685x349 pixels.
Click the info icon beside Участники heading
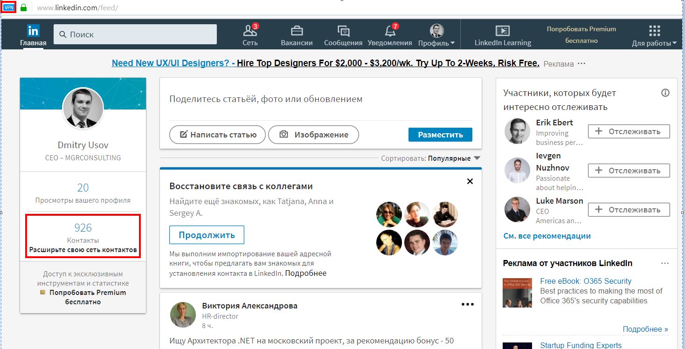point(665,93)
